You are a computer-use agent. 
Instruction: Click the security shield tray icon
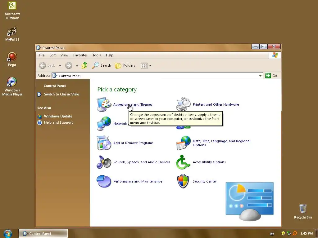click(x=283, y=233)
